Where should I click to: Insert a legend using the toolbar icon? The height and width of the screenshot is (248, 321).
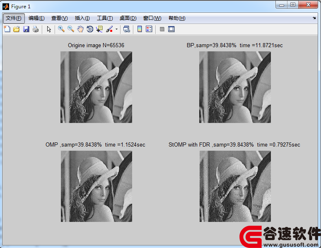pos(149,29)
